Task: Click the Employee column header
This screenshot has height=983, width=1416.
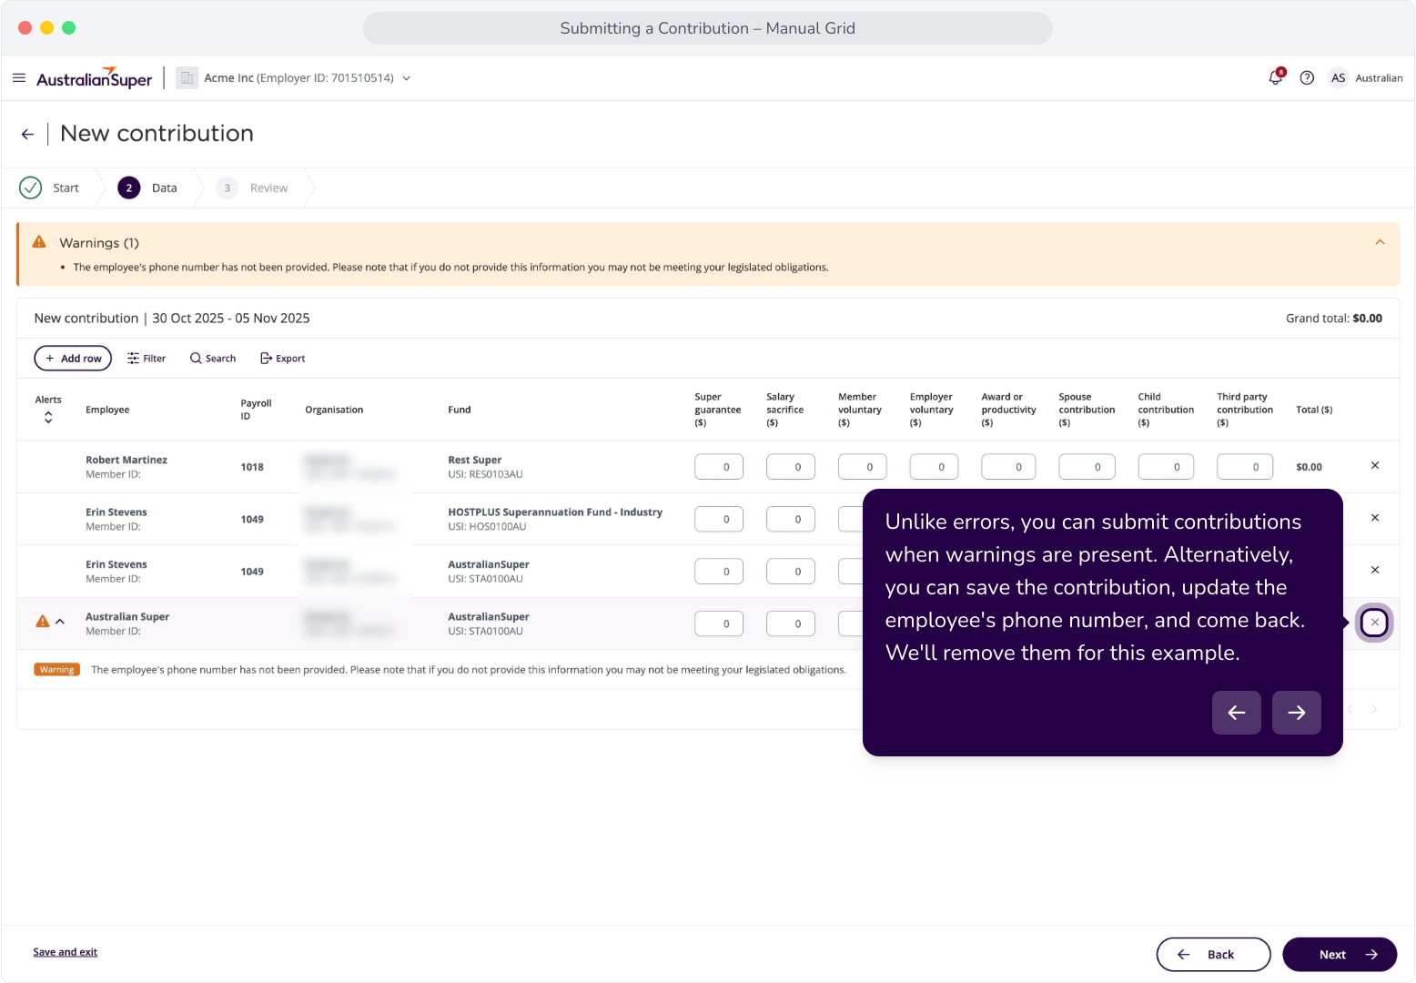Action: 107,410
